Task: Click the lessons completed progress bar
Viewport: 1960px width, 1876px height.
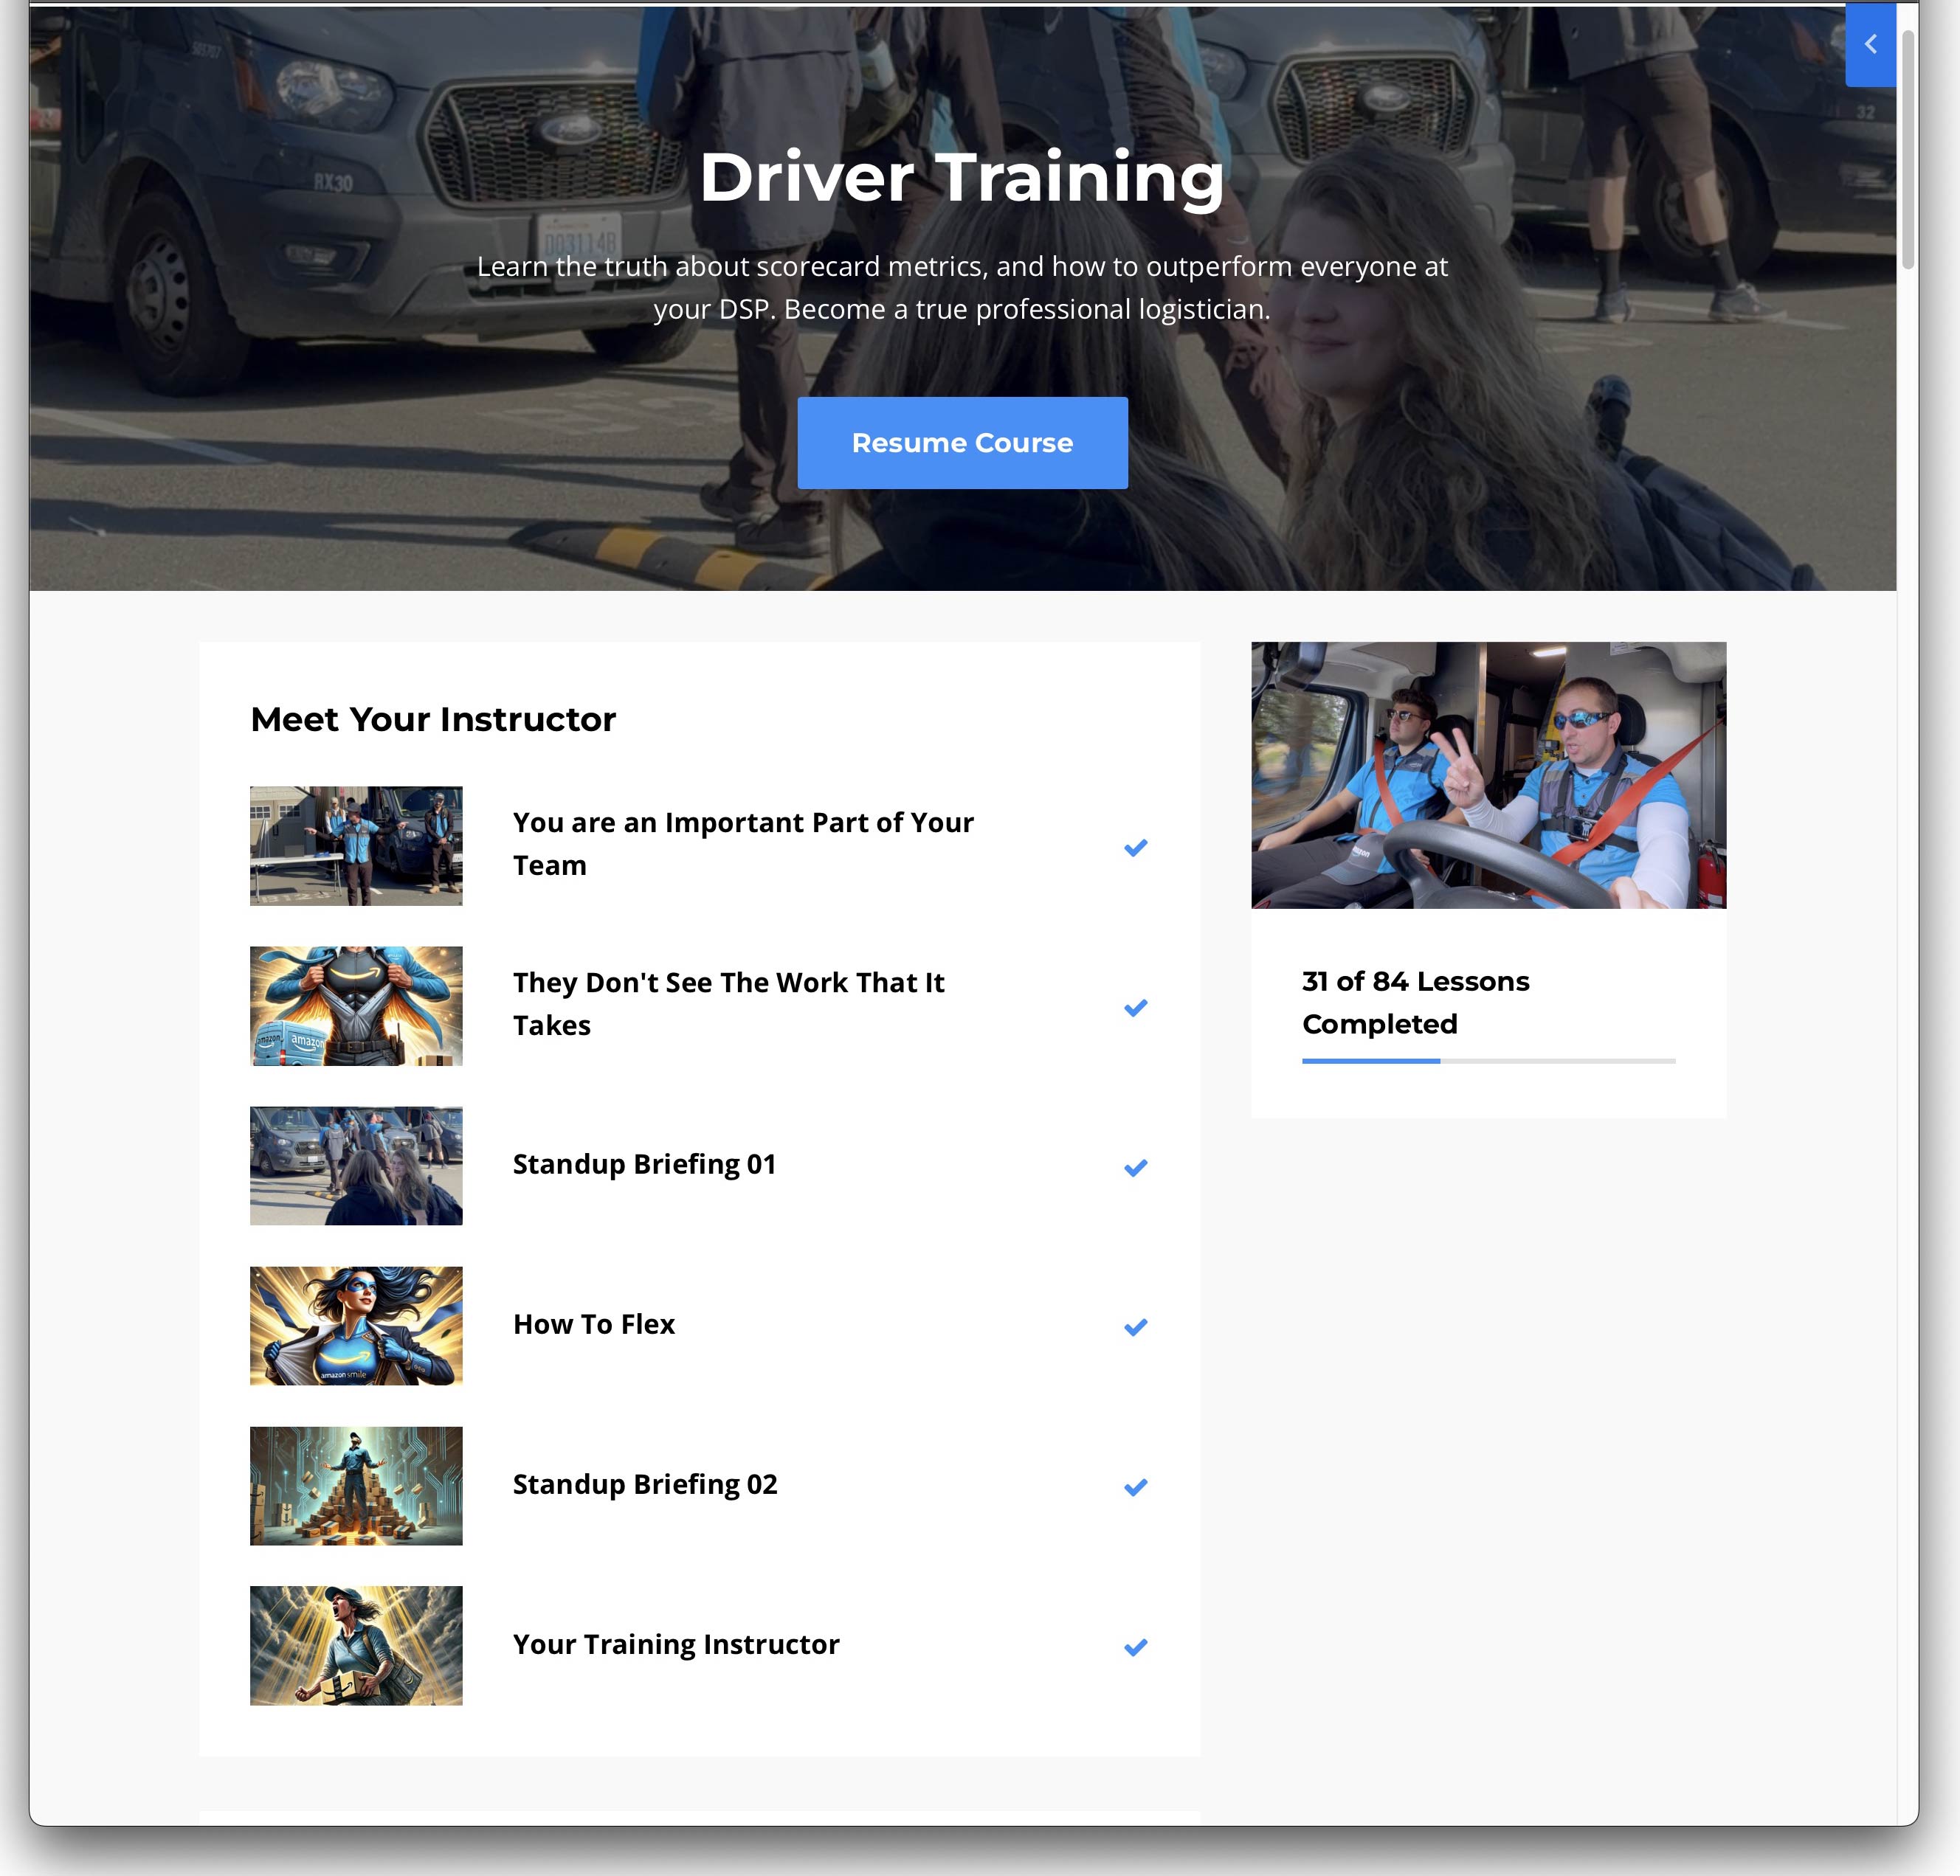Action: pos(1488,1060)
